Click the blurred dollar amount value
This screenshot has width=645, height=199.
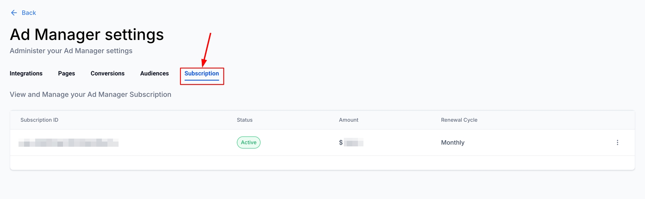point(353,143)
